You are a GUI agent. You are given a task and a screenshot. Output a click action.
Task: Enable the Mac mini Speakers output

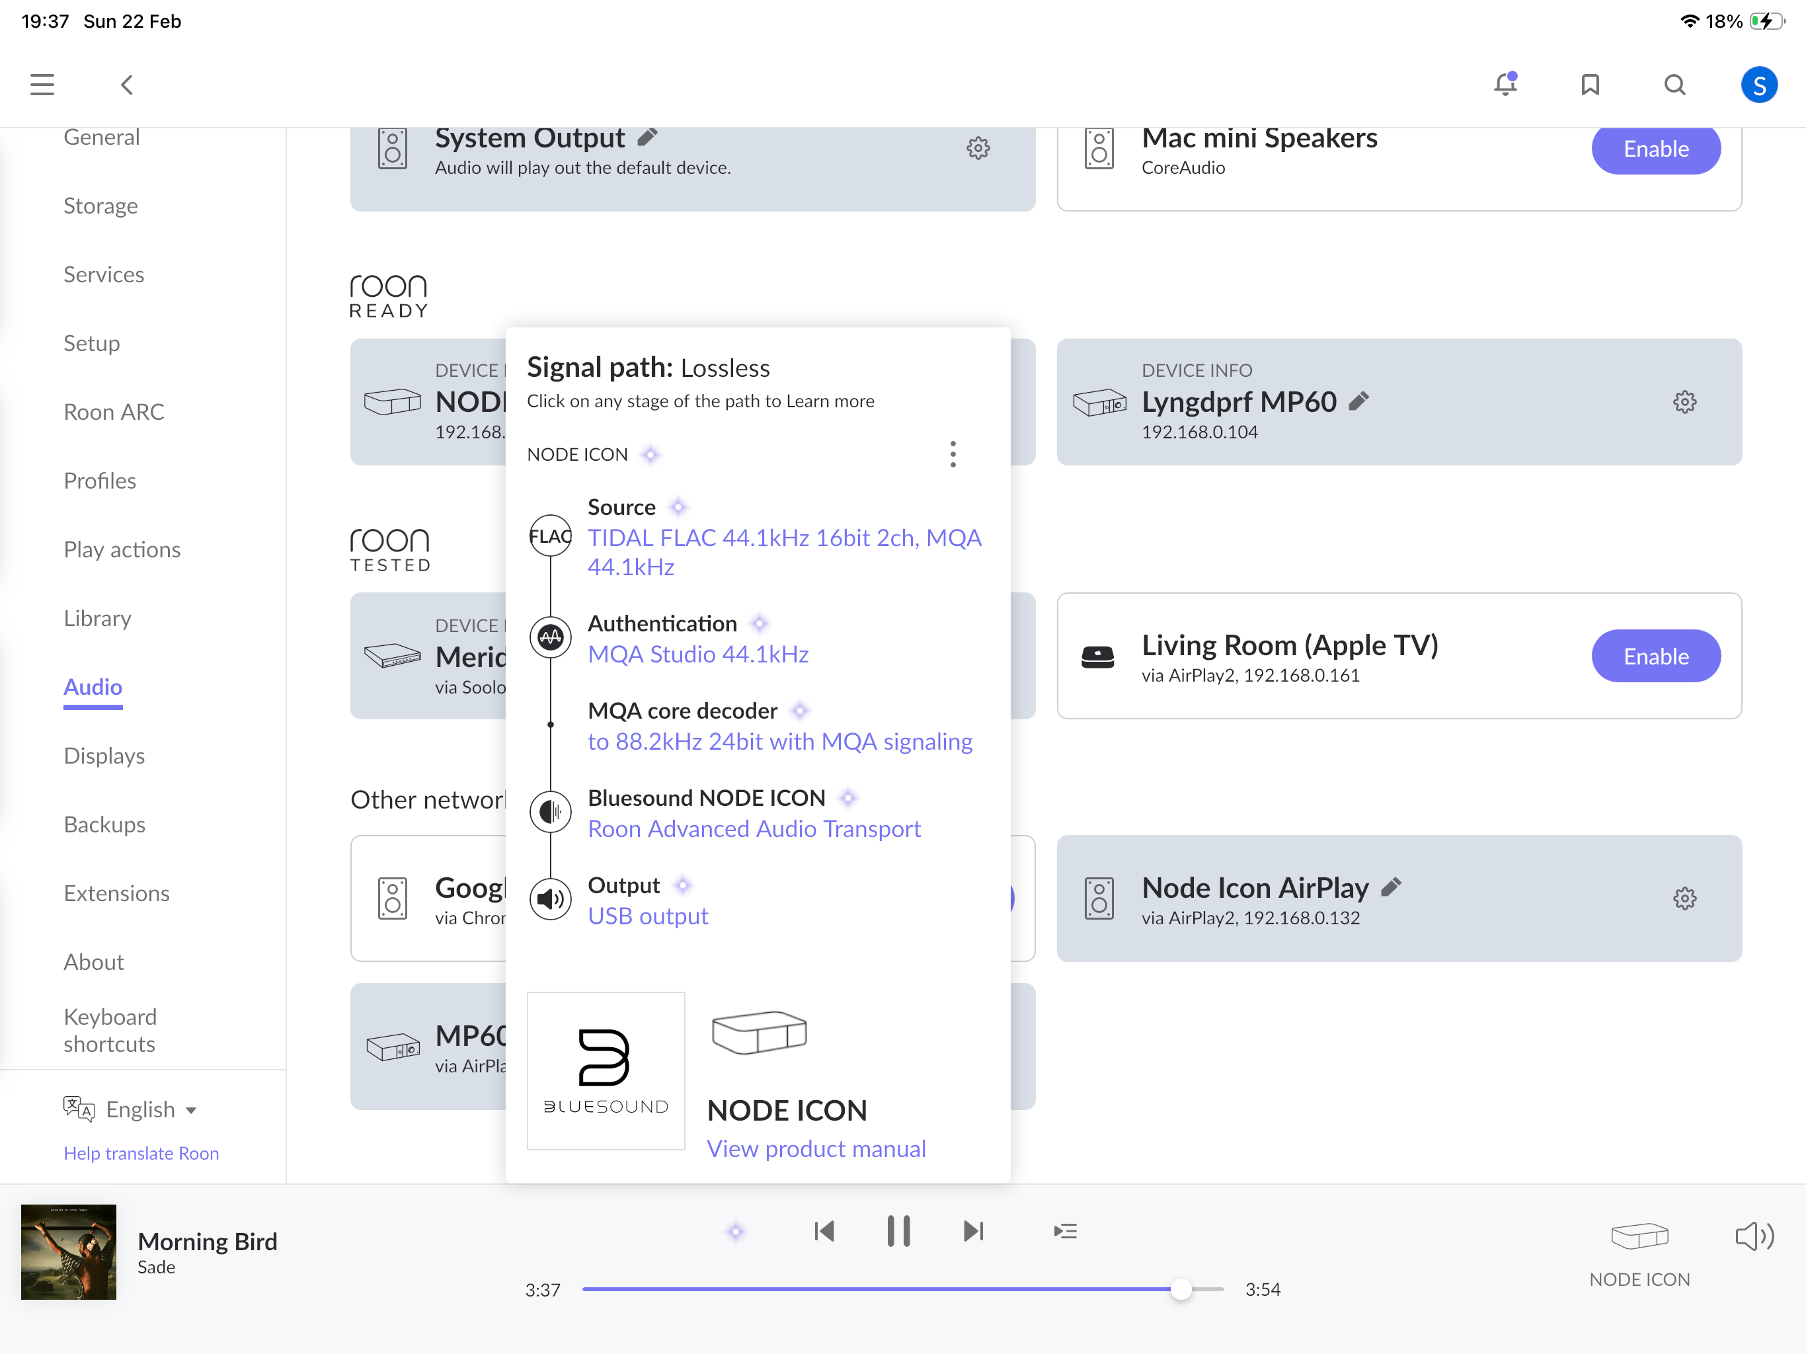pos(1655,149)
